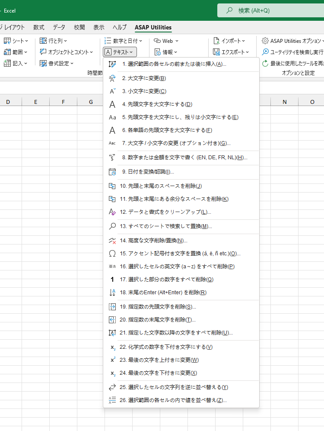This screenshot has height=431, width=324.
Task: Click the cleanup icon for データと書式をクリーンアップ
Action: point(112,212)
